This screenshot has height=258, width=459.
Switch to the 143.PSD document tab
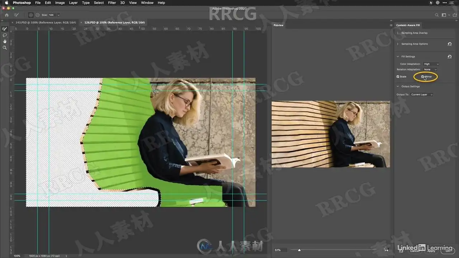tap(46, 23)
